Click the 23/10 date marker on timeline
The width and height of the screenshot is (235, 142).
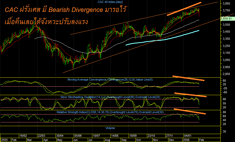151,136
